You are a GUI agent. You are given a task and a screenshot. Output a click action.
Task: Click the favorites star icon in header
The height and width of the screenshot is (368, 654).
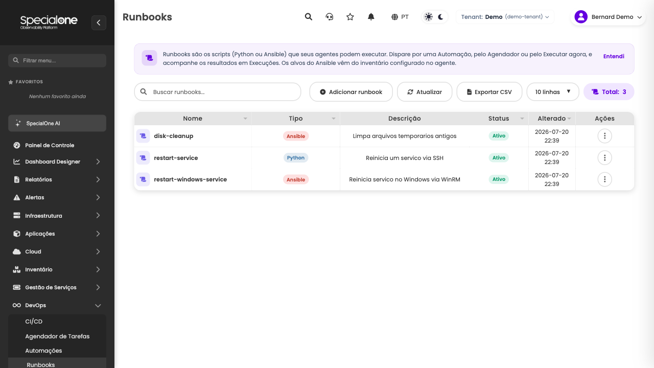point(350,17)
